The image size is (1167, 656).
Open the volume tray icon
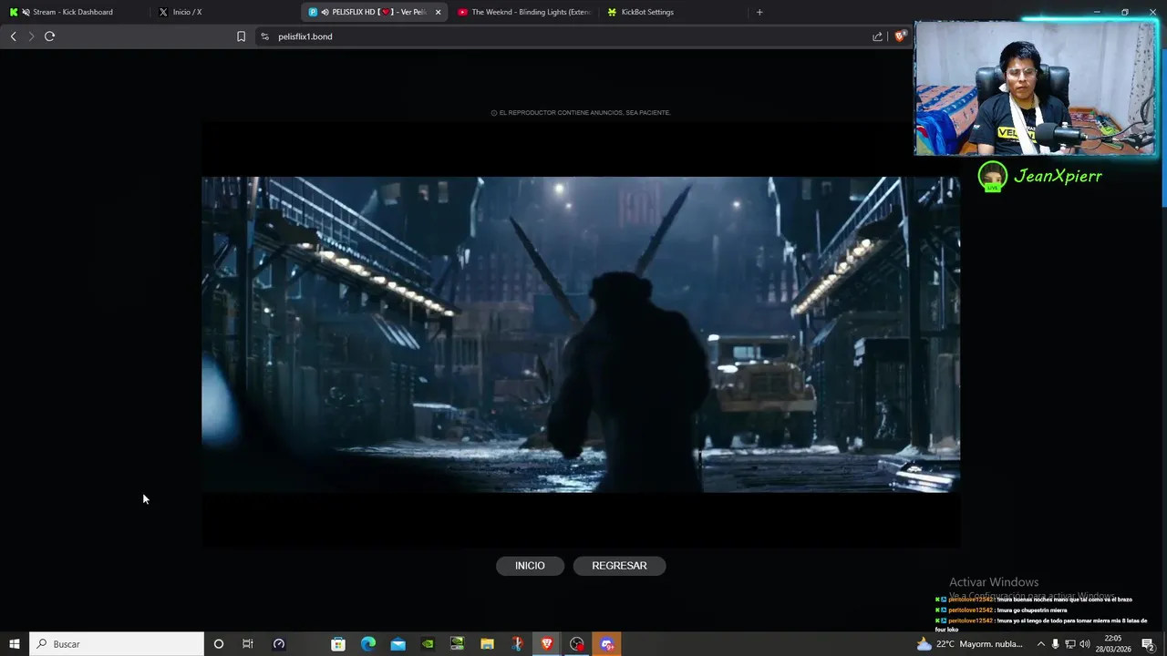(1085, 644)
